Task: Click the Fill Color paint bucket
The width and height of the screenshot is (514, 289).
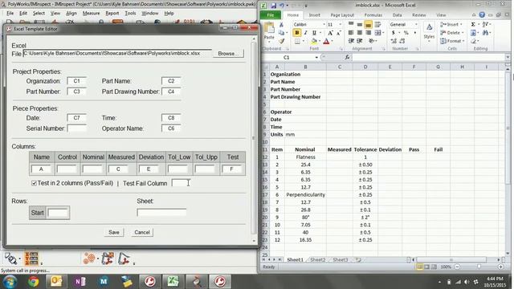Action: pyautogui.click(x=314, y=41)
